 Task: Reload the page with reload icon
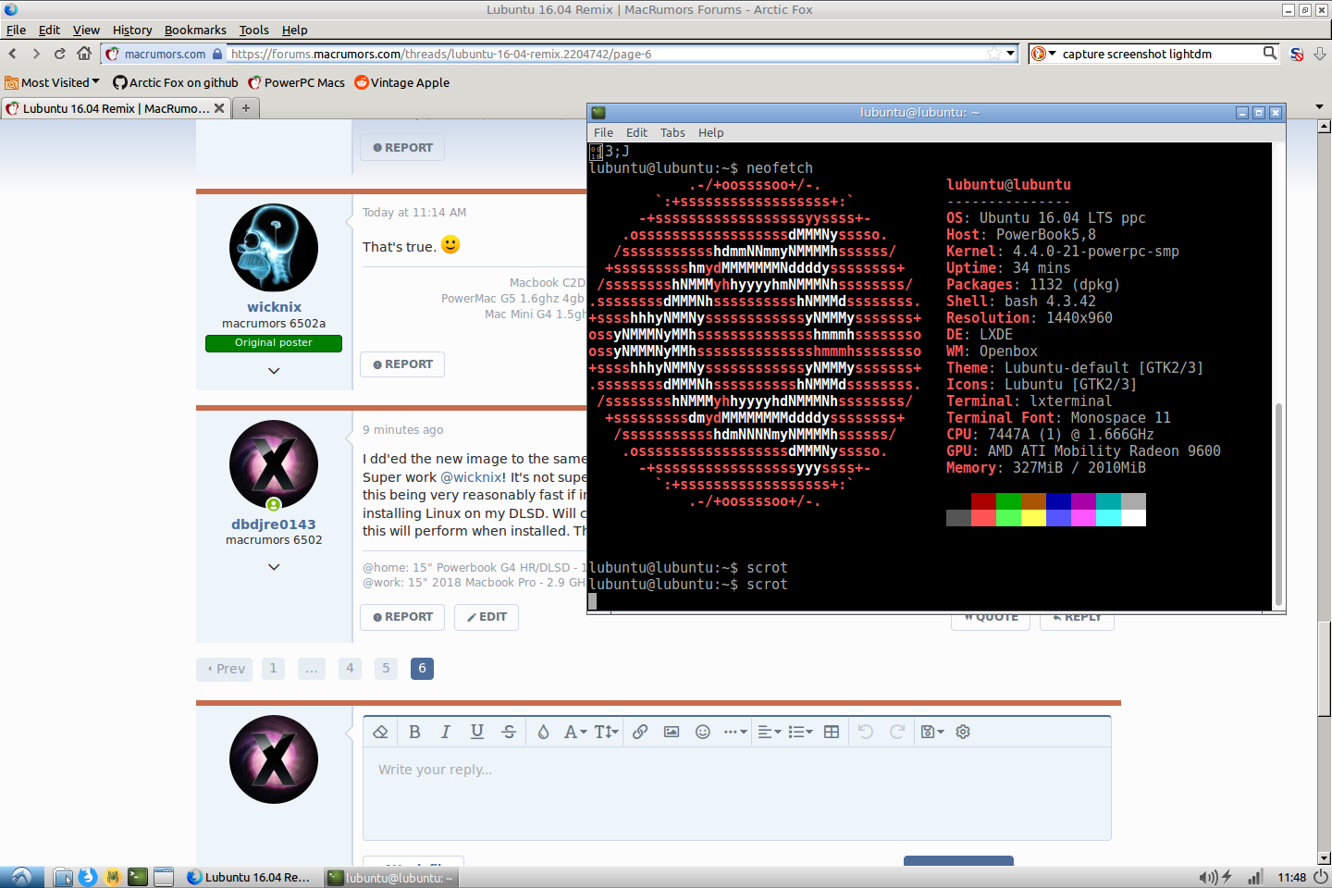tap(60, 54)
